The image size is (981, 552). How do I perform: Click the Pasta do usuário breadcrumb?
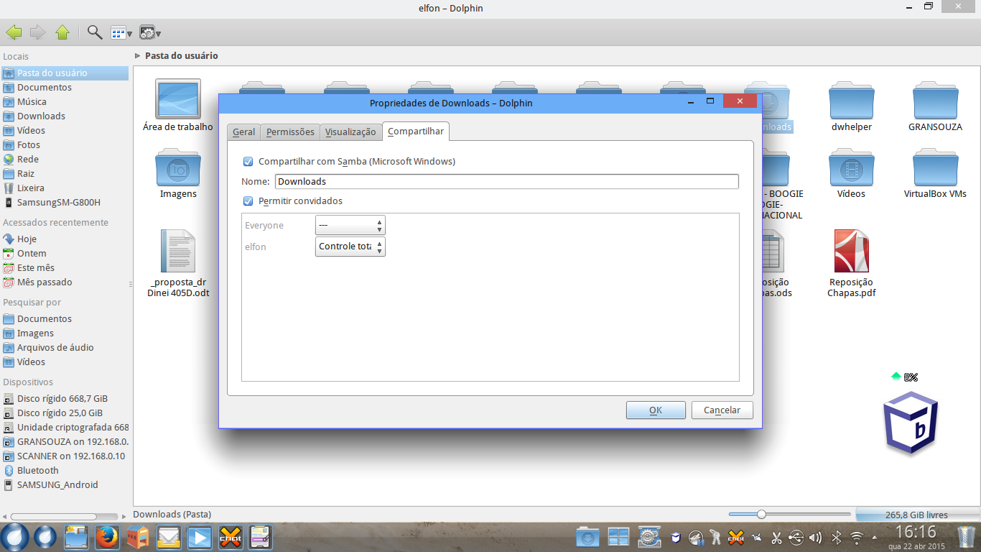(182, 55)
